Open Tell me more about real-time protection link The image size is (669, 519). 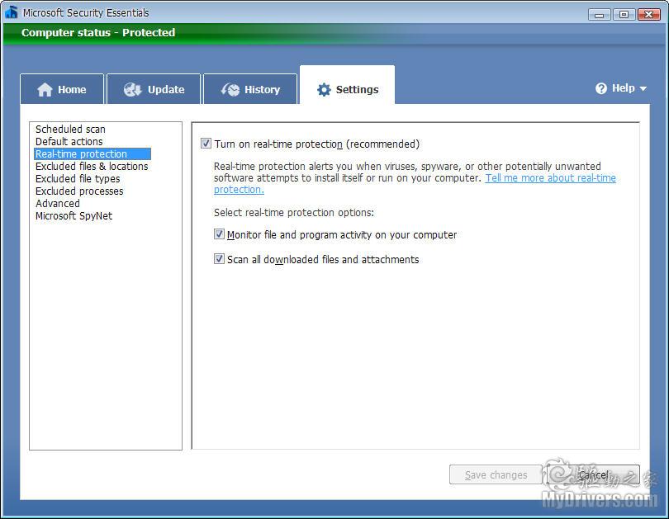tap(550, 178)
